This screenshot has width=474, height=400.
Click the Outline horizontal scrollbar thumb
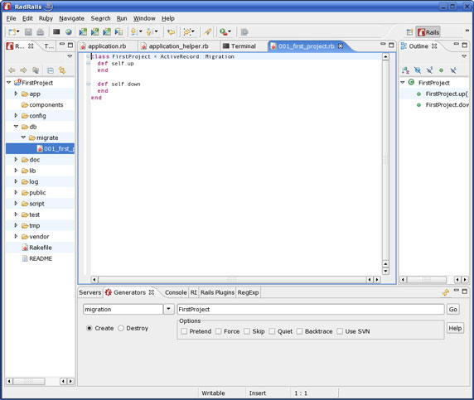pos(427,279)
